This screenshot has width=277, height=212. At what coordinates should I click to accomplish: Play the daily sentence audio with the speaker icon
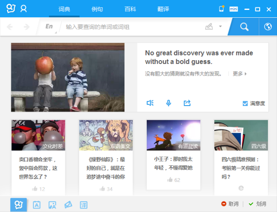click(x=150, y=103)
